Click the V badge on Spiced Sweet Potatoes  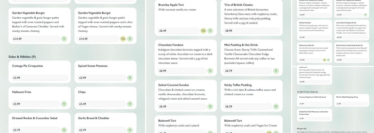click(130, 78)
